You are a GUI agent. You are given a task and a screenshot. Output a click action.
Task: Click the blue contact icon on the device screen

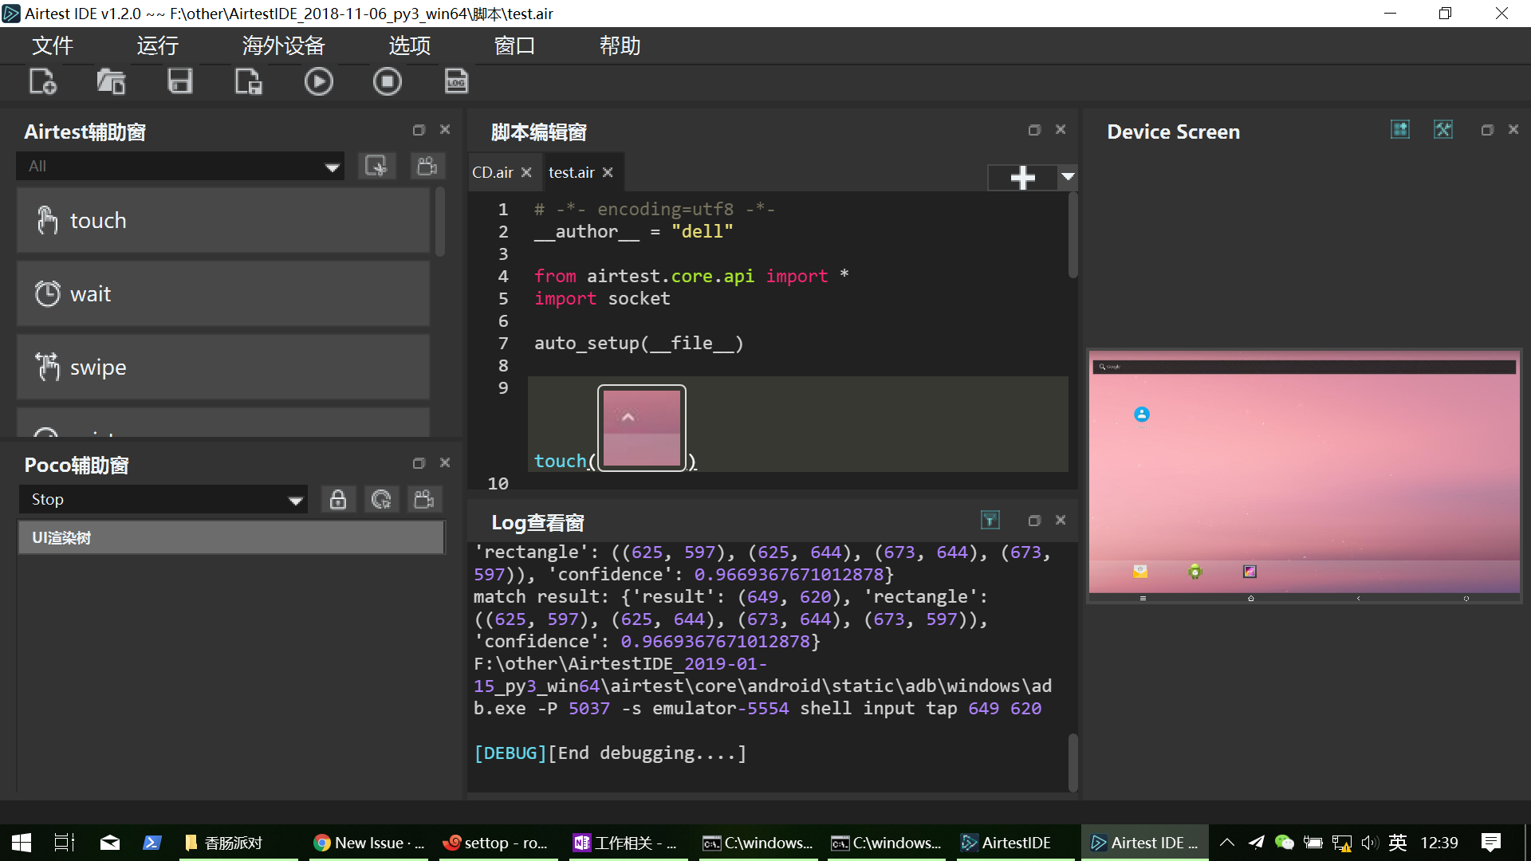click(x=1142, y=414)
